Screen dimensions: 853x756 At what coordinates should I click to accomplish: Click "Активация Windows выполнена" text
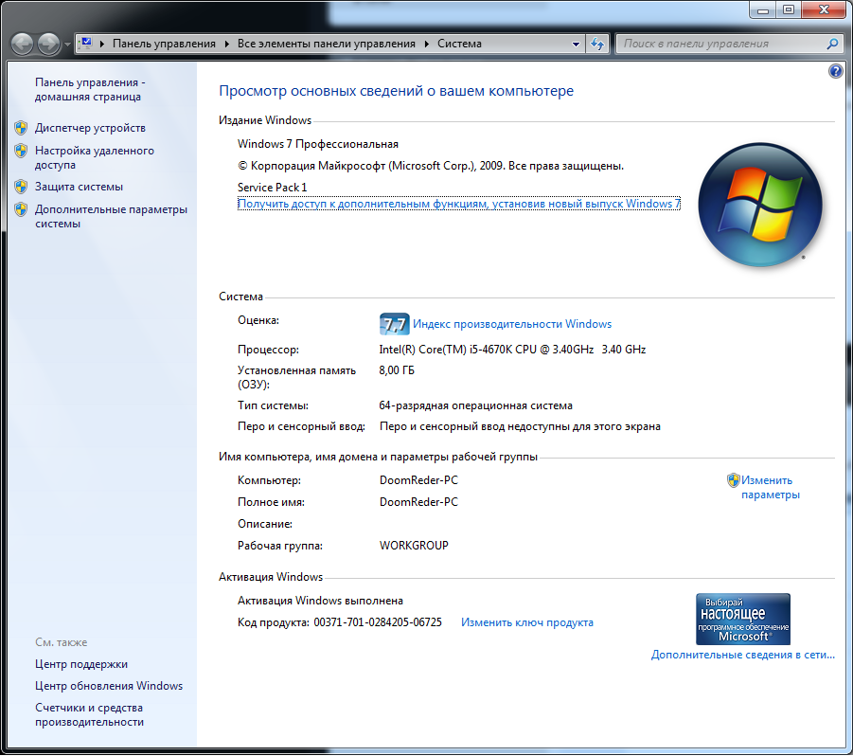tap(320, 601)
